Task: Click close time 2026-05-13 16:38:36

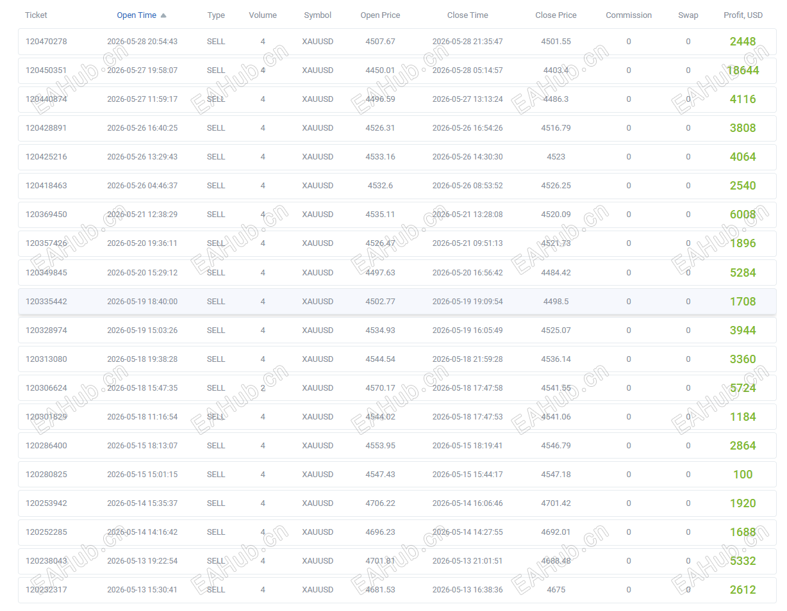Action: click(x=468, y=590)
